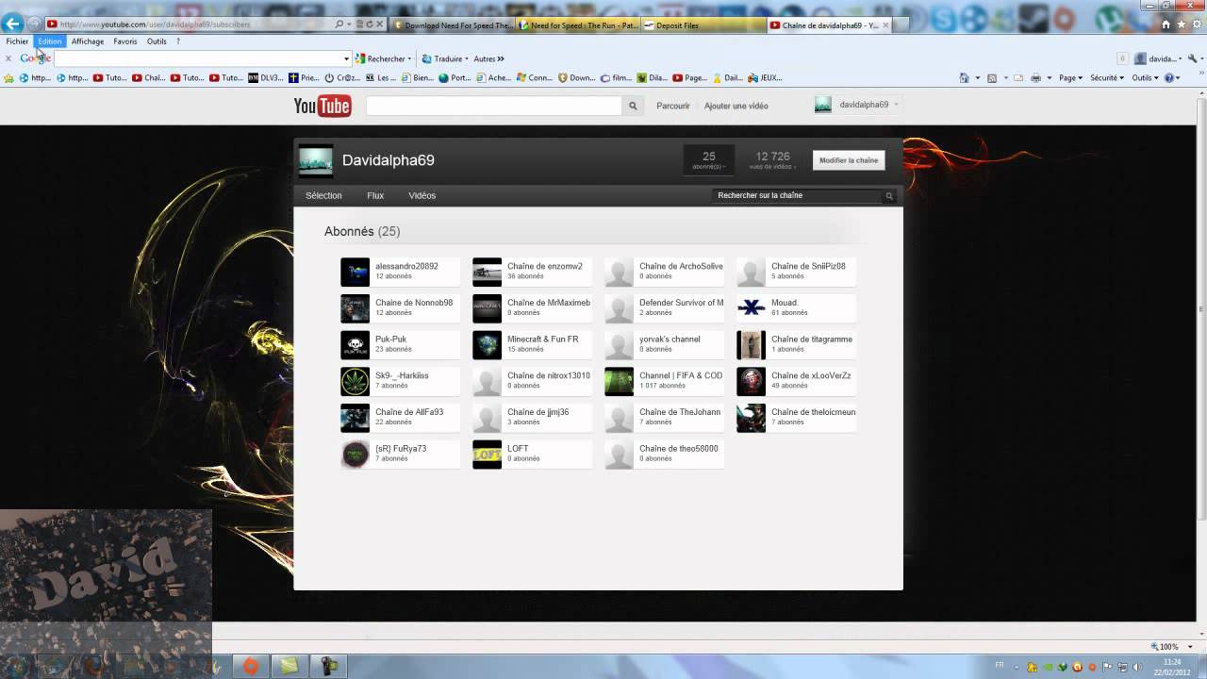Click the address bar search magnifier icon

click(339, 25)
